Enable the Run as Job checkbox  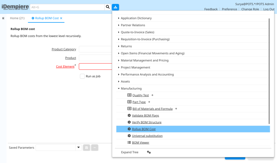(82, 76)
